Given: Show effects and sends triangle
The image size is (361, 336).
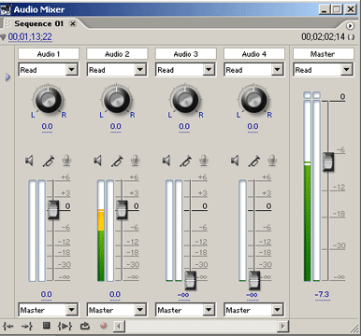Looking at the screenshot, I should tap(7, 77).
